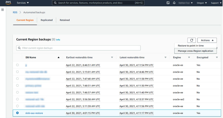Select radio for oracle-se2 backup row
The height and width of the screenshot is (118, 223).
(17, 99)
